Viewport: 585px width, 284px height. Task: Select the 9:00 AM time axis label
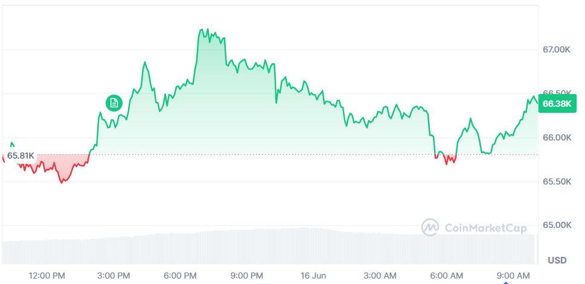pyautogui.click(x=513, y=276)
